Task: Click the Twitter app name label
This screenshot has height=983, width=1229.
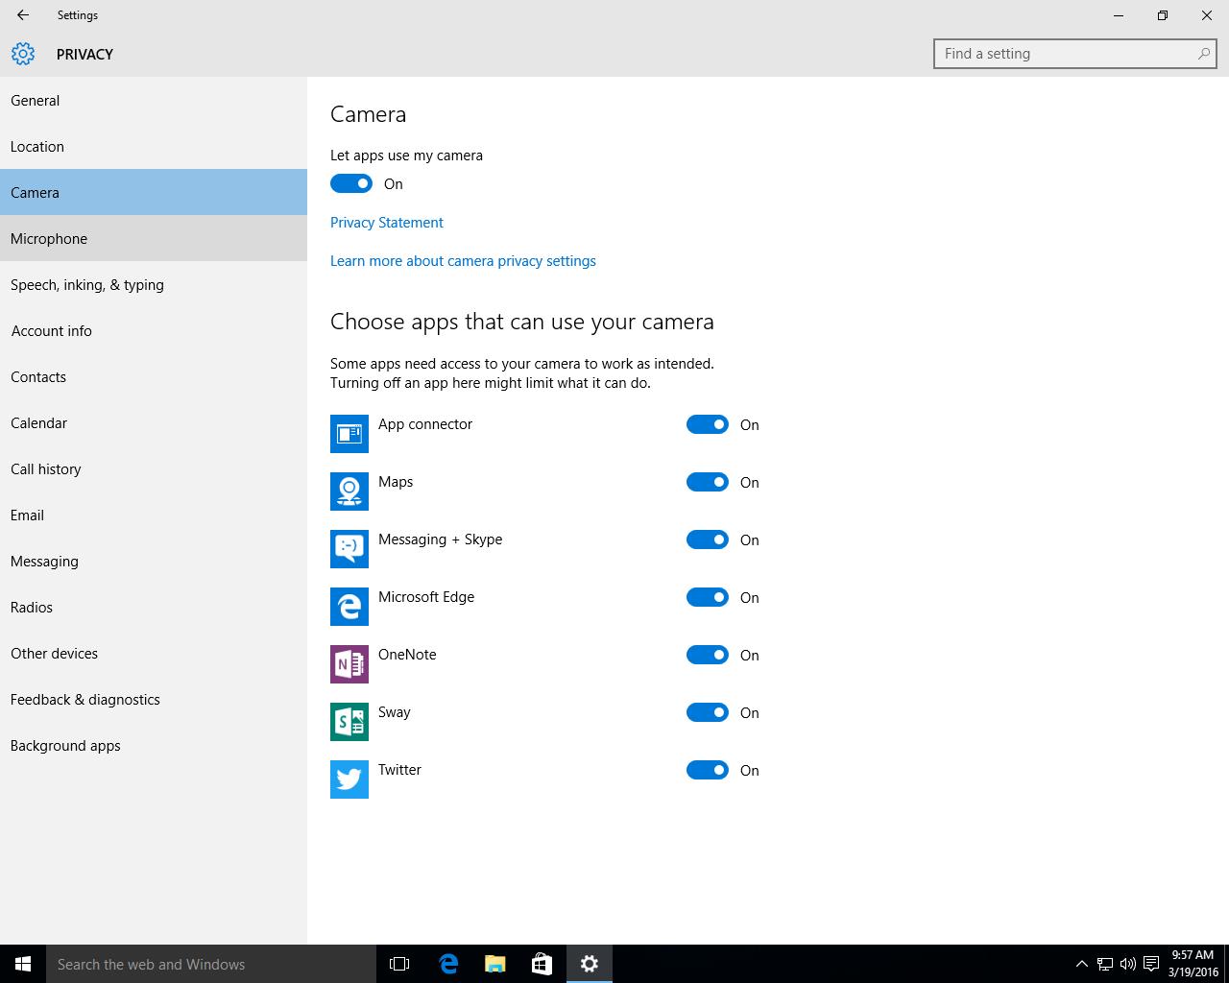Action: (x=399, y=770)
